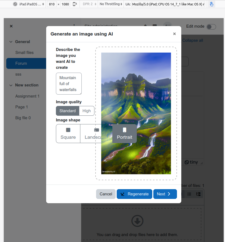
Task: Rotate the device viewport with the rotate icon
Action: pos(75,4)
